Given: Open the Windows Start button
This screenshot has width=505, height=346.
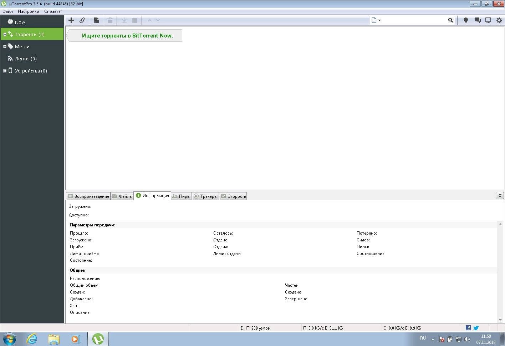Looking at the screenshot, I should click(10, 339).
